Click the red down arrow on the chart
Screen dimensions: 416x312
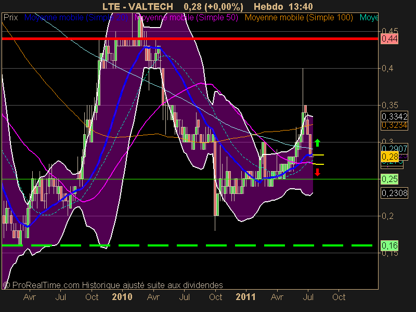click(317, 173)
